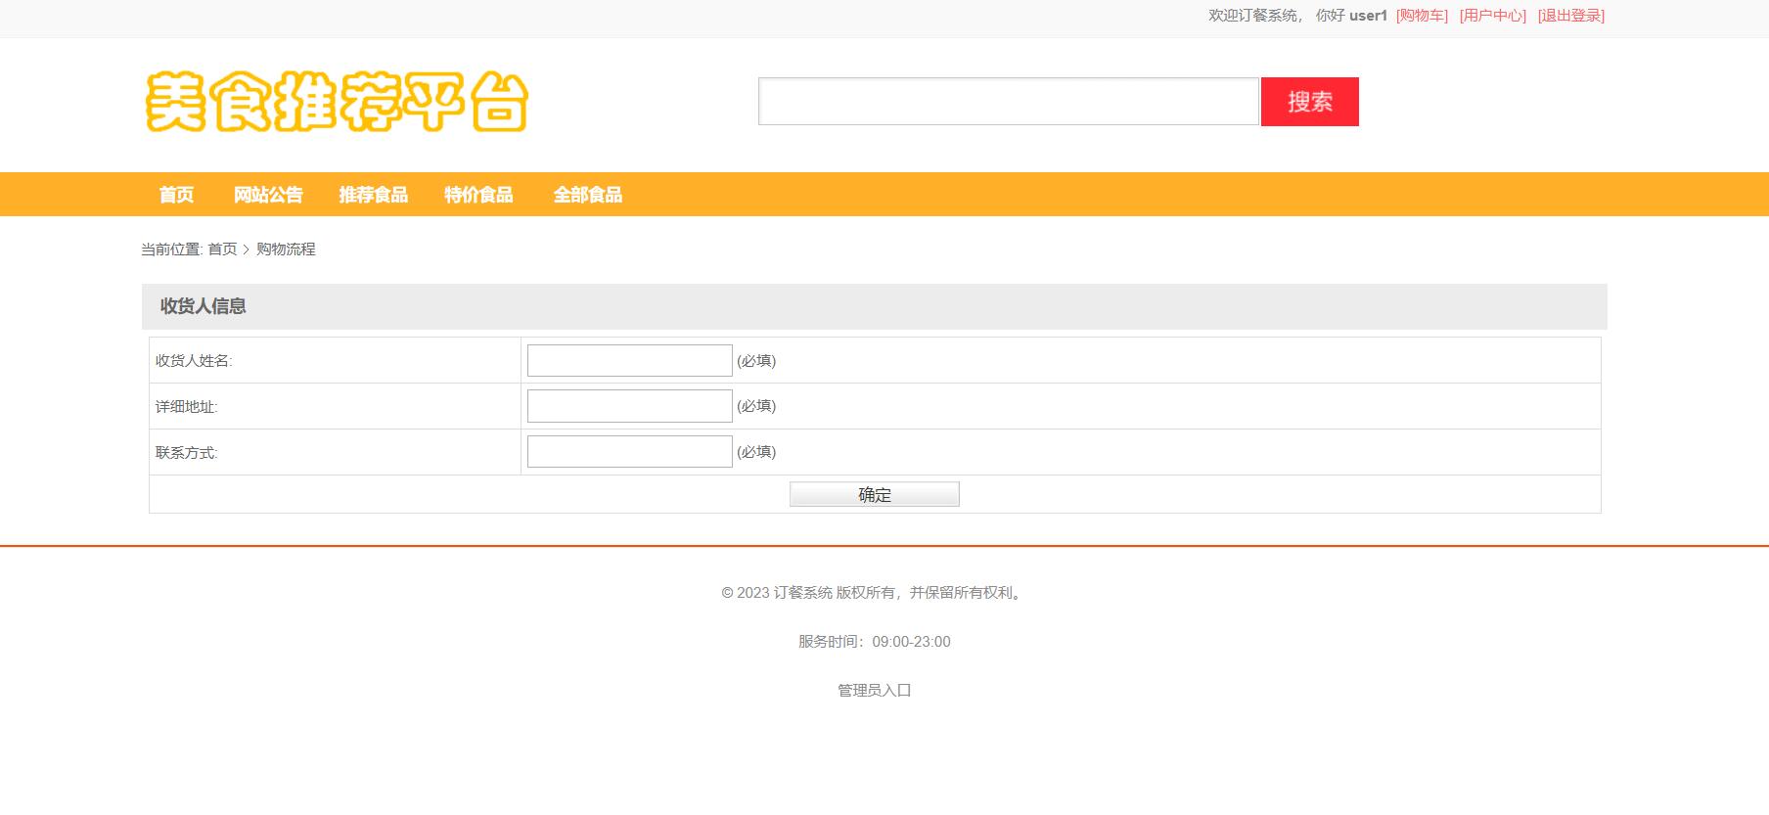Click the 美食推荐平台 logo
The width and height of the screenshot is (1769, 815).
pyautogui.click(x=337, y=101)
